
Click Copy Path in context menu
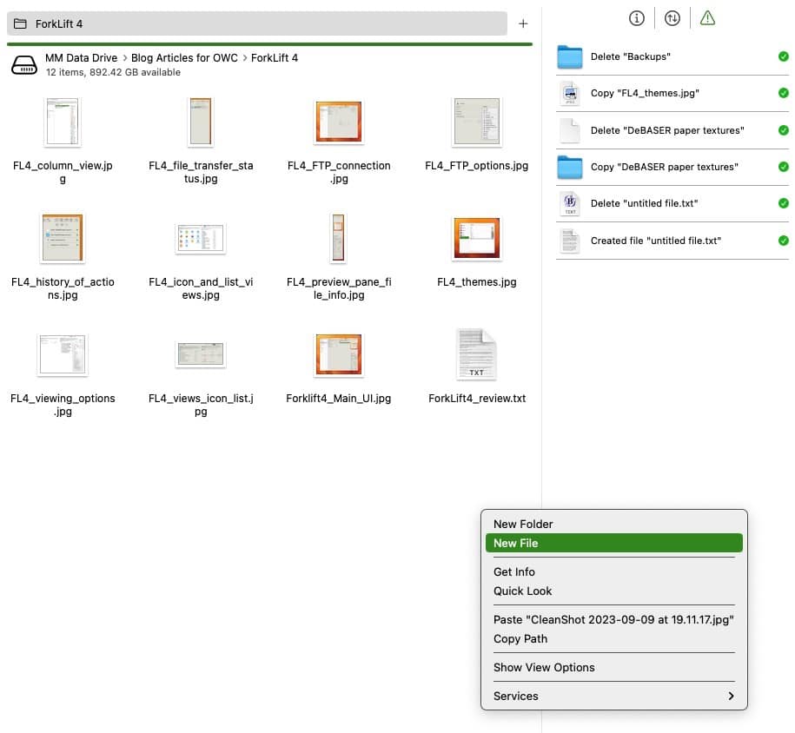[x=520, y=638]
